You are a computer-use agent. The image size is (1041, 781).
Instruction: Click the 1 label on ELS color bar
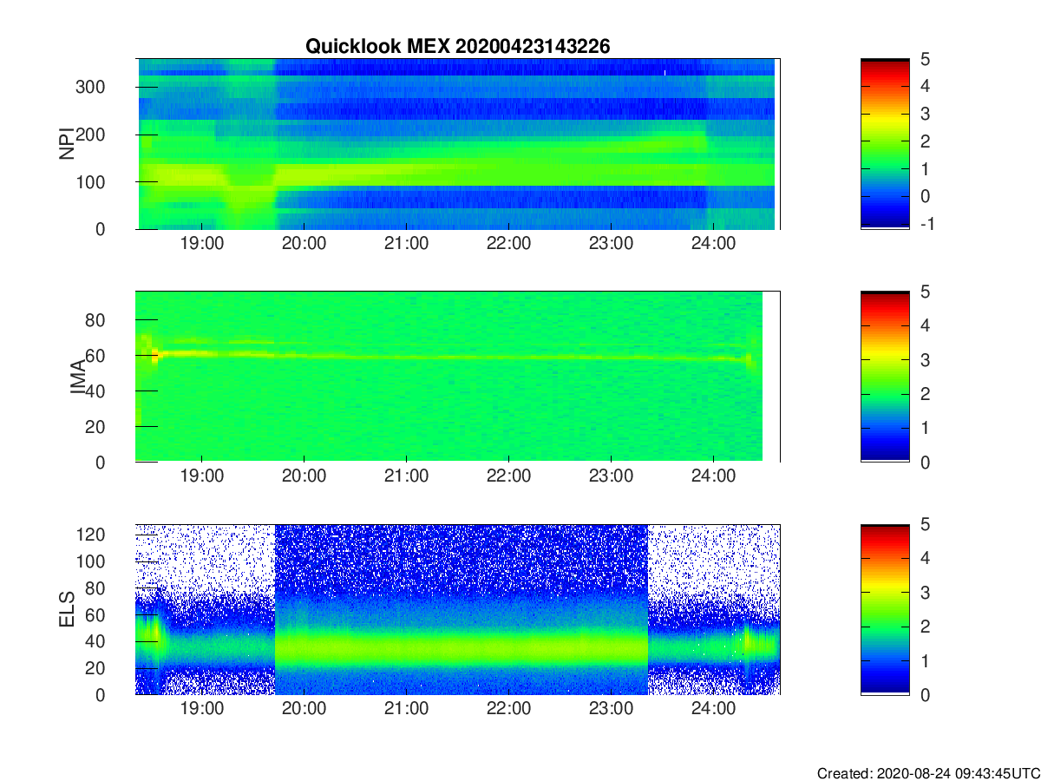pyautogui.click(x=925, y=660)
